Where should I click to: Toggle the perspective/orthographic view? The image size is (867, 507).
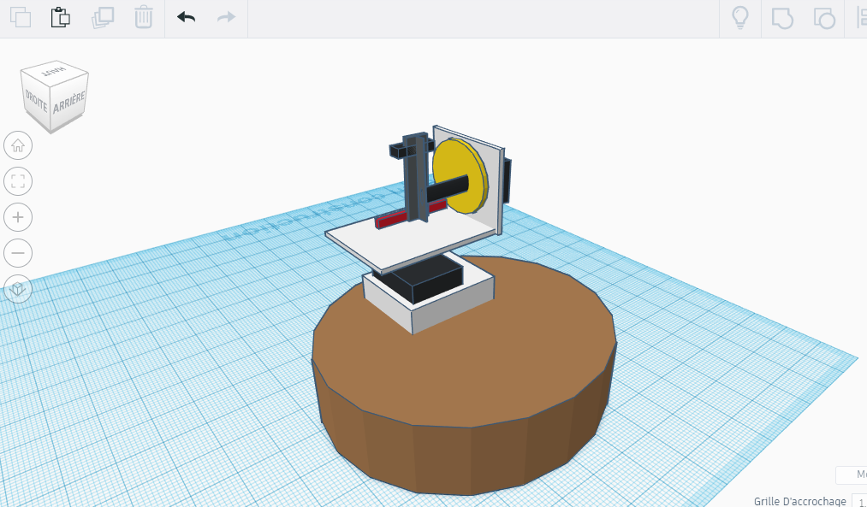18,289
